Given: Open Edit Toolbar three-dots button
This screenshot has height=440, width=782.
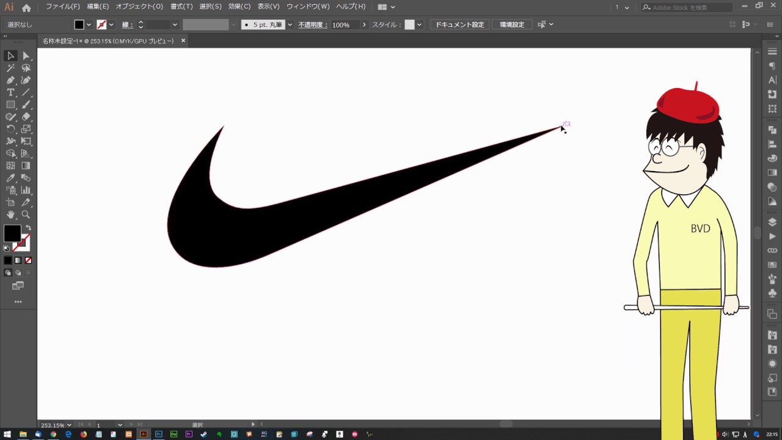Looking at the screenshot, I should (x=18, y=302).
